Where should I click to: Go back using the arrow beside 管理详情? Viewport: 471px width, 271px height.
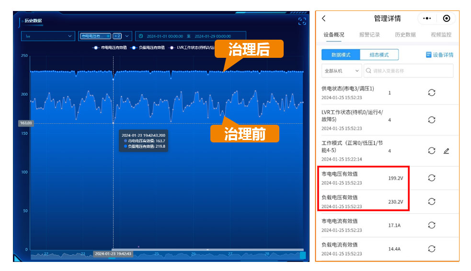tap(324, 19)
